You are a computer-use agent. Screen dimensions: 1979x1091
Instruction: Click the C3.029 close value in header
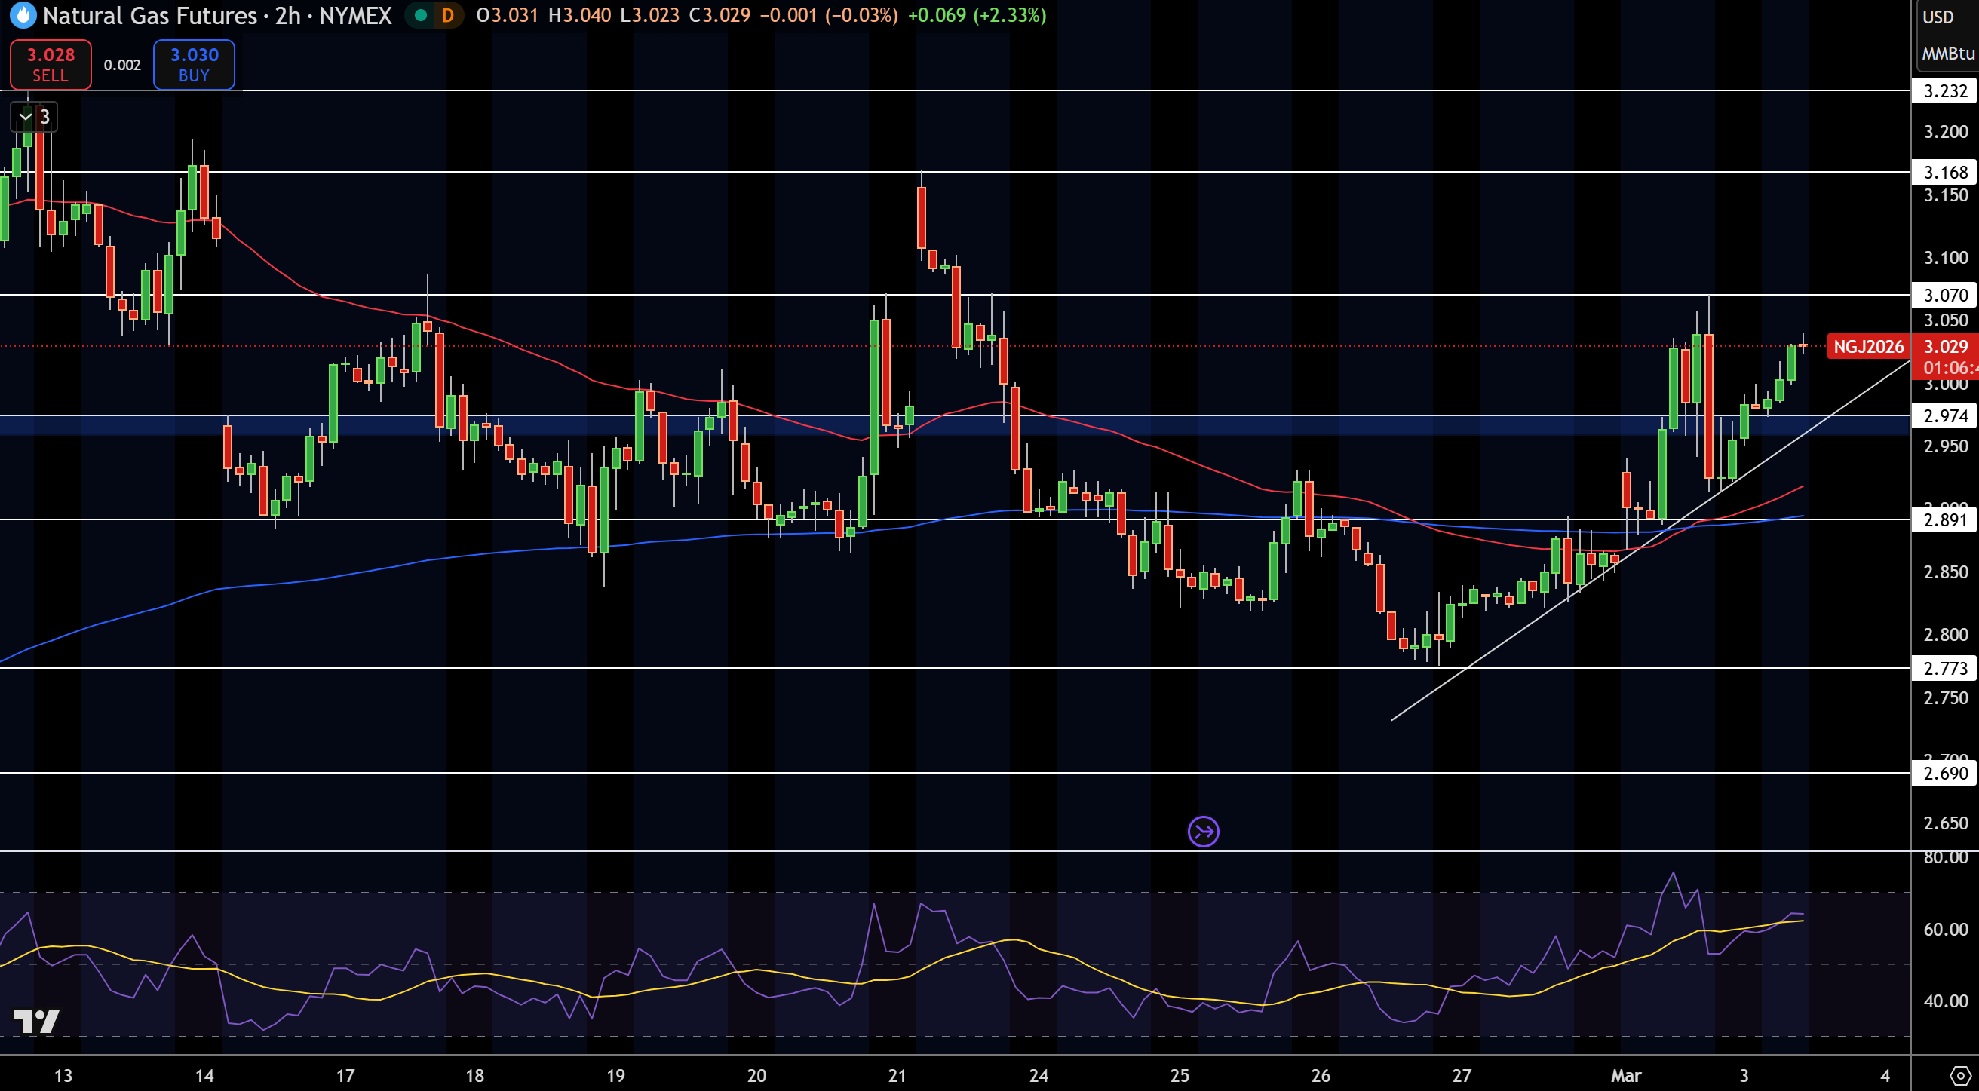coord(719,15)
